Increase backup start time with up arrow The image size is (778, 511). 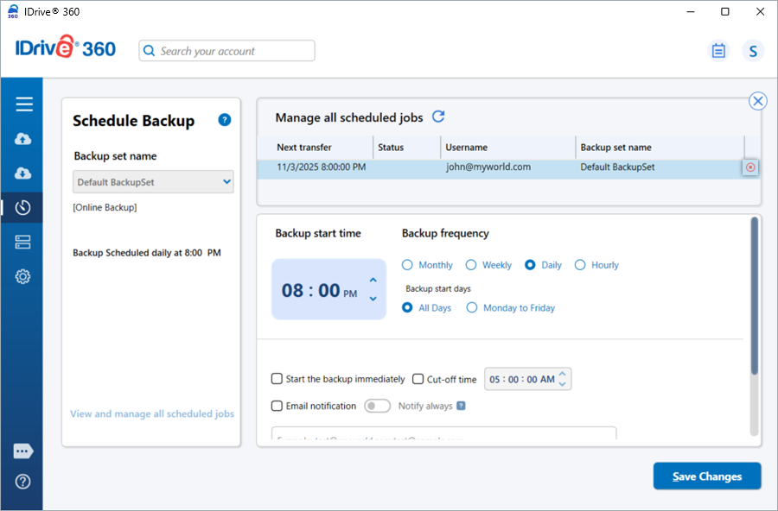tap(373, 280)
